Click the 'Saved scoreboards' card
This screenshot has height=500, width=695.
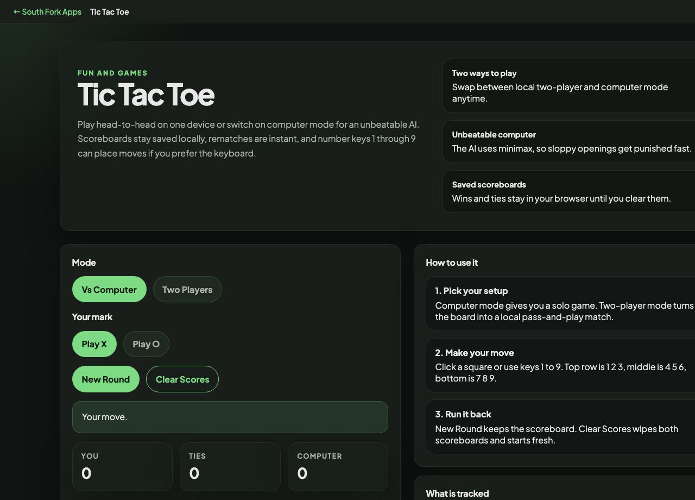[x=569, y=191]
